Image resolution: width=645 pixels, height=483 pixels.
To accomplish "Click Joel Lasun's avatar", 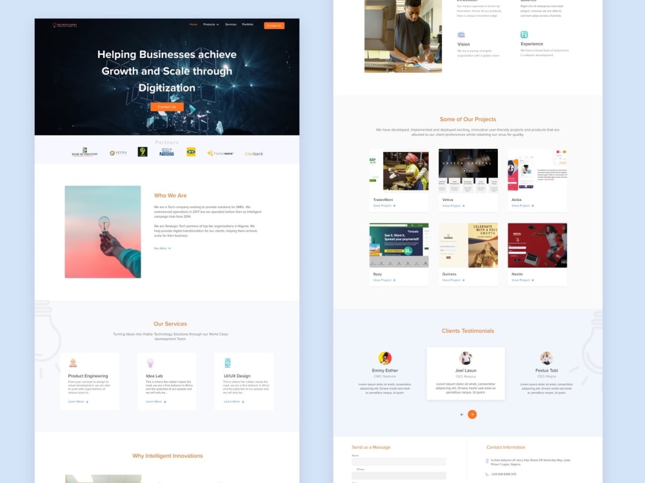I will 466,357.
